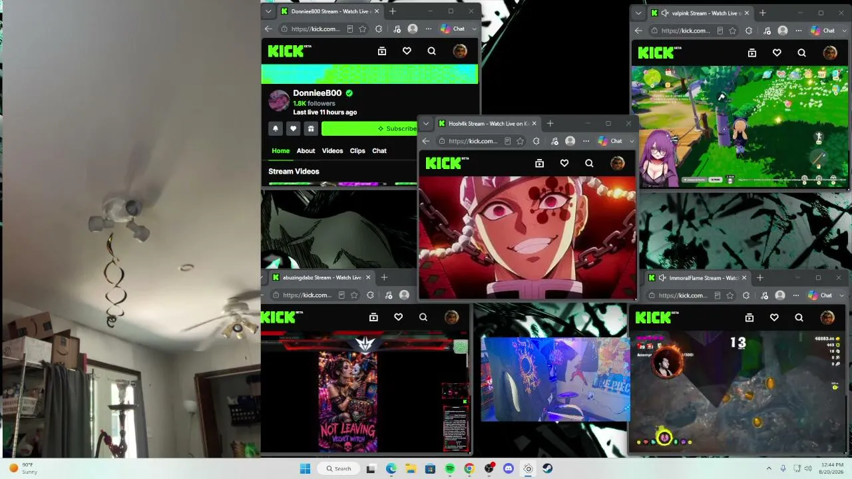This screenshot has width=852, height=479.
Task: Select the DonnieeB00 Stream browser tab
Action: pyautogui.click(x=329, y=11)
